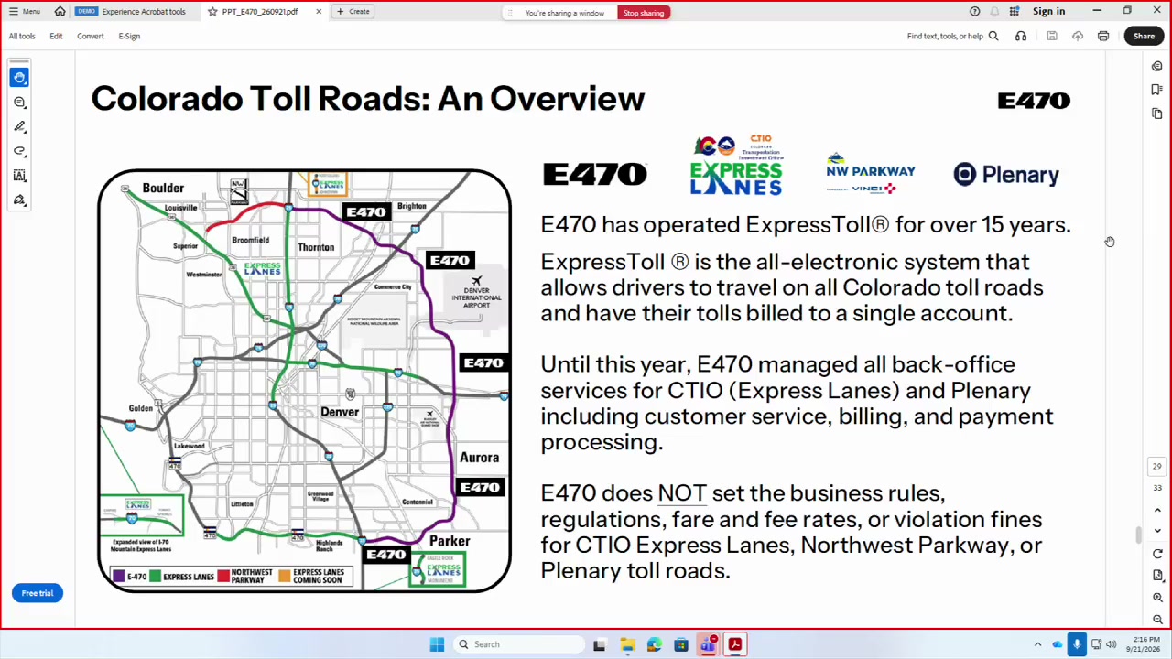Open All tools menu
The height and width of the screenshot is (659, 1172).
point(22,36)
